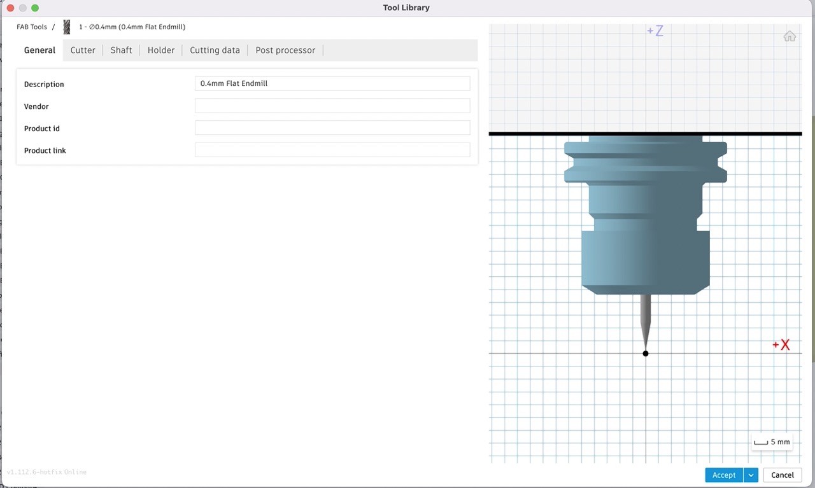Click the 'Product link' field label
This screenshot has width=815, height=488.
click(x=45, y=151)
